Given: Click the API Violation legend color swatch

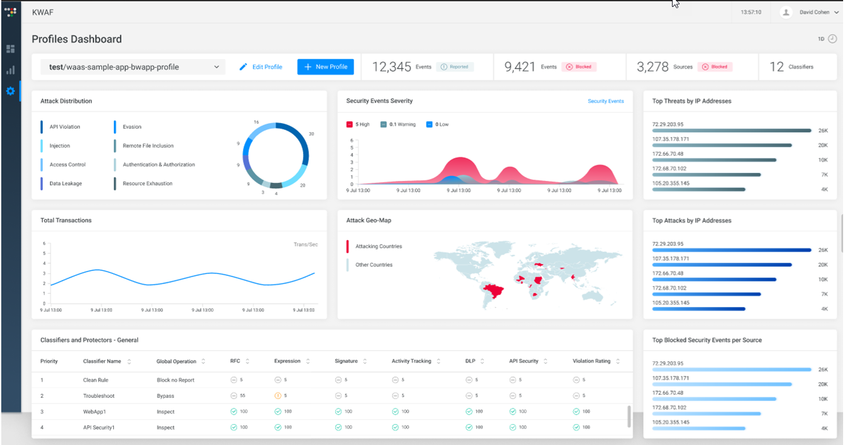Looking at the screenshot, I should [42, 127].
